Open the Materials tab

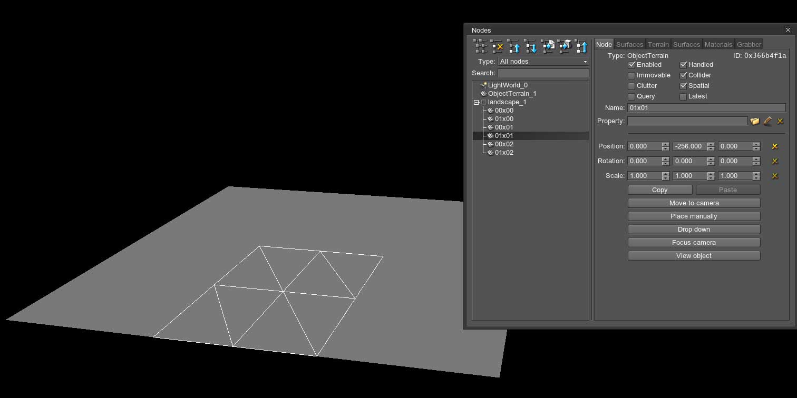point(718,45)
